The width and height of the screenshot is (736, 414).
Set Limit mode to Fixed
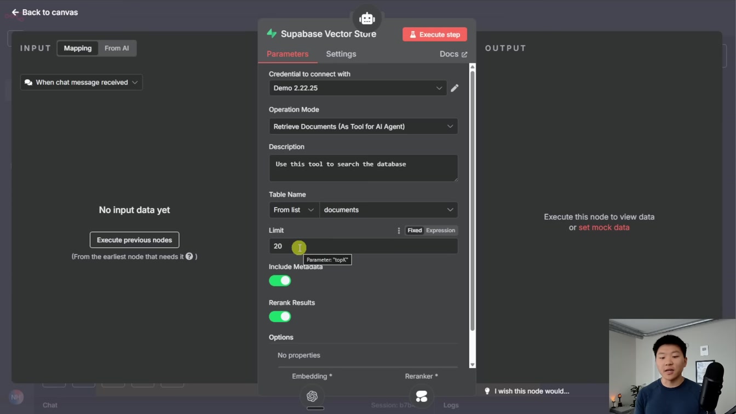point(415,231)
